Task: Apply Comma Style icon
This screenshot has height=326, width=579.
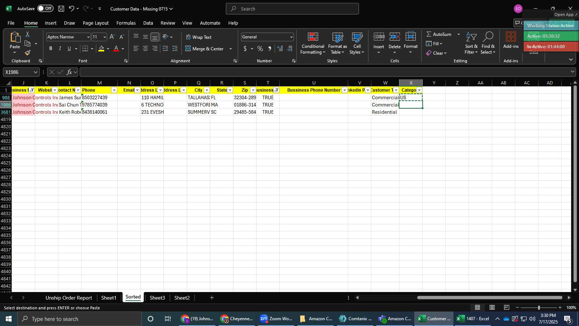Action: coord(270,49)
